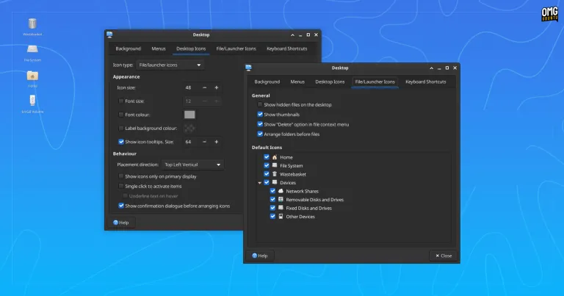Uncheck Show confirmation dialogue before arranging icons

coord(121,206)
